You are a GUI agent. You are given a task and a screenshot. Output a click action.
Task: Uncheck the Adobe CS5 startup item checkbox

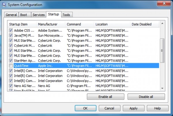[11, 30]
